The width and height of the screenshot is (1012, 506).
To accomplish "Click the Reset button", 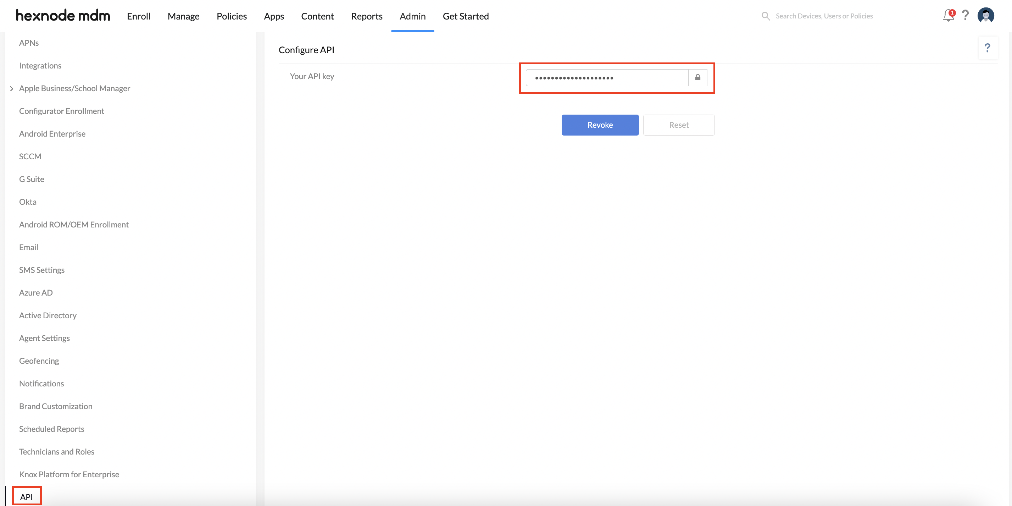I will click(679, 125).
